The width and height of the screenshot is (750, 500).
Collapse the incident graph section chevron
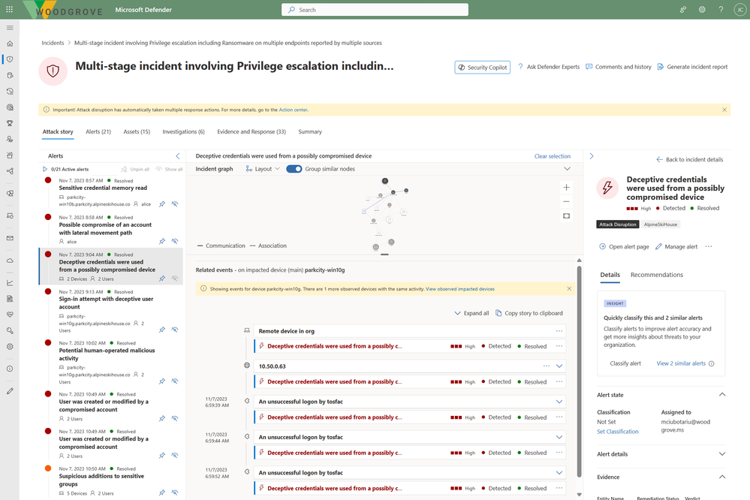567,169
